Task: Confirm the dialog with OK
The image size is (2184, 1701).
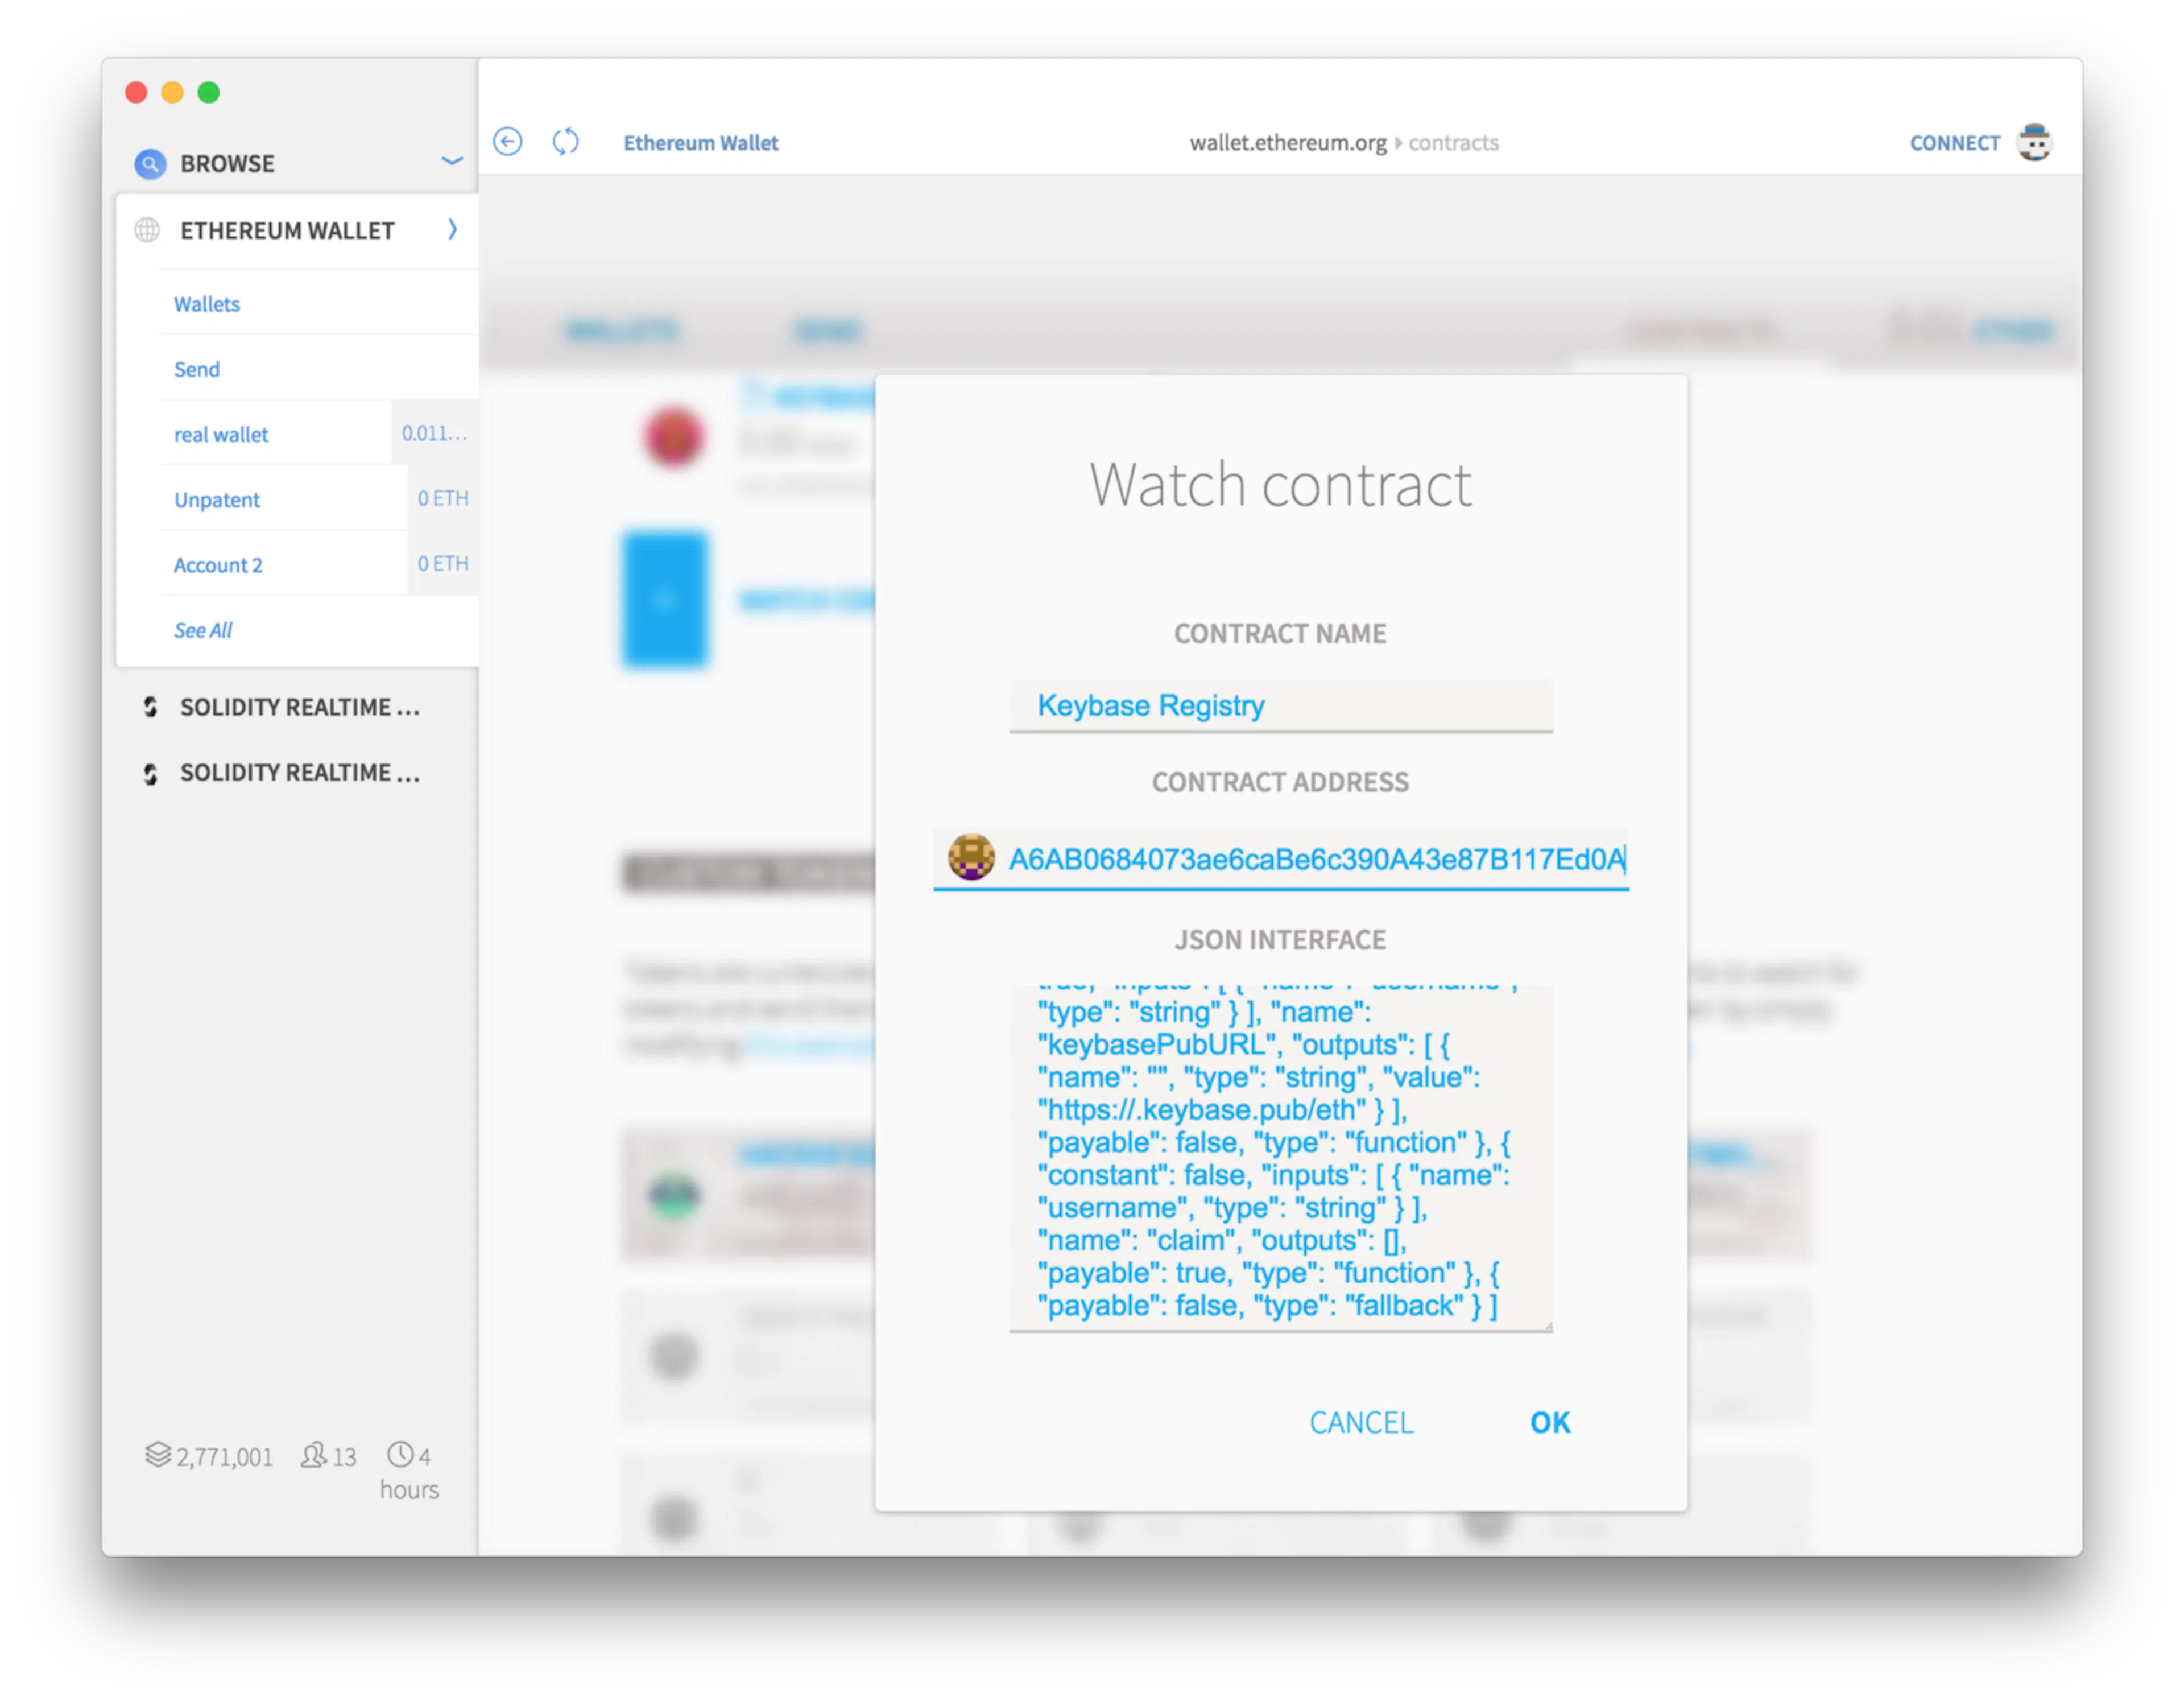Action: (1549, 1422)
